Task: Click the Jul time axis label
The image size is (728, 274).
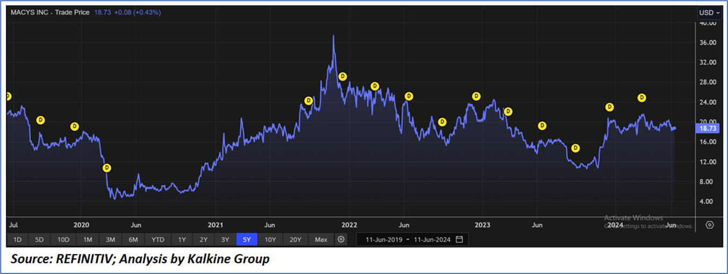Action: [13, 225]
